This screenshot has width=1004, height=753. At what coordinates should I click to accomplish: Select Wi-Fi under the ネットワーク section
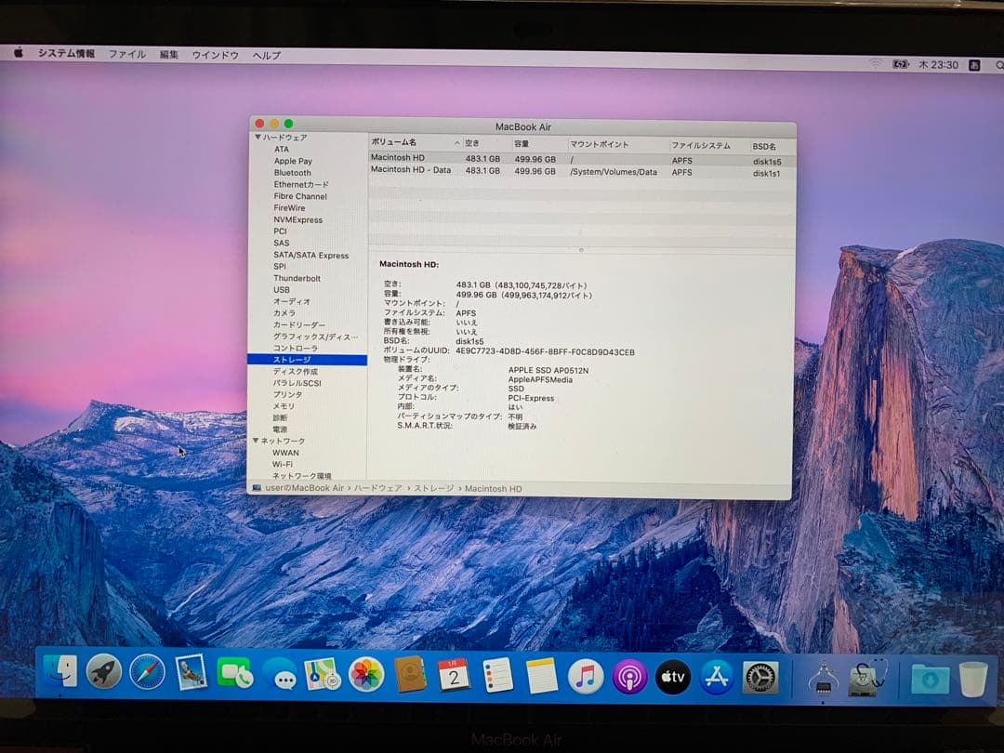pos(285,464)
